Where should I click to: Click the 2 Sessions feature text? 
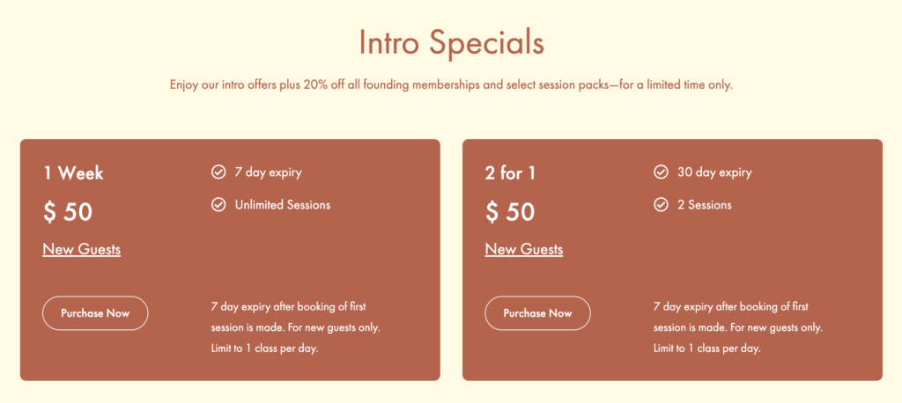(704, 205)
